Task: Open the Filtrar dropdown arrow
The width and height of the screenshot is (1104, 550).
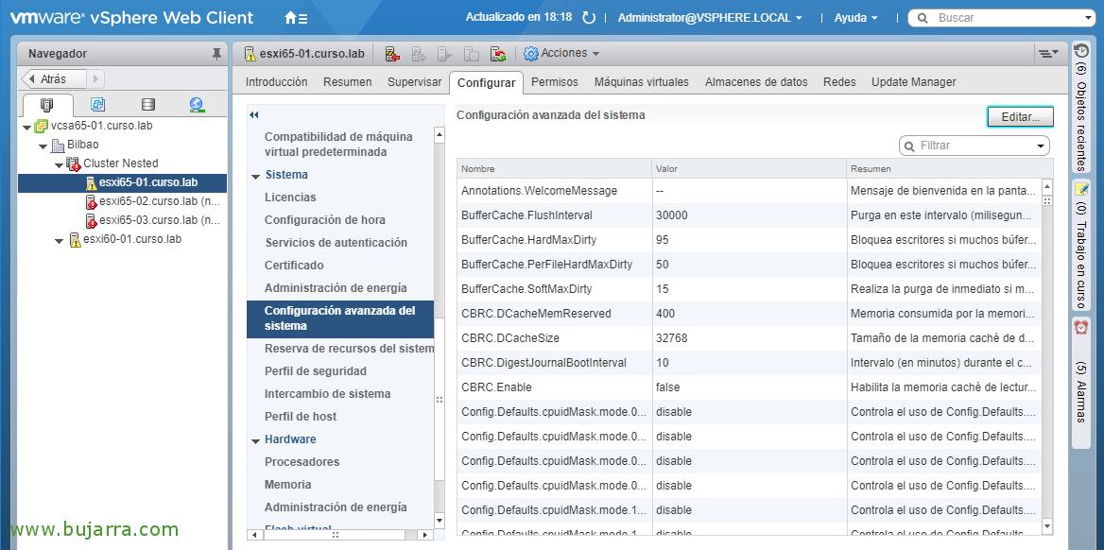Action: [x=1041, y=146]
